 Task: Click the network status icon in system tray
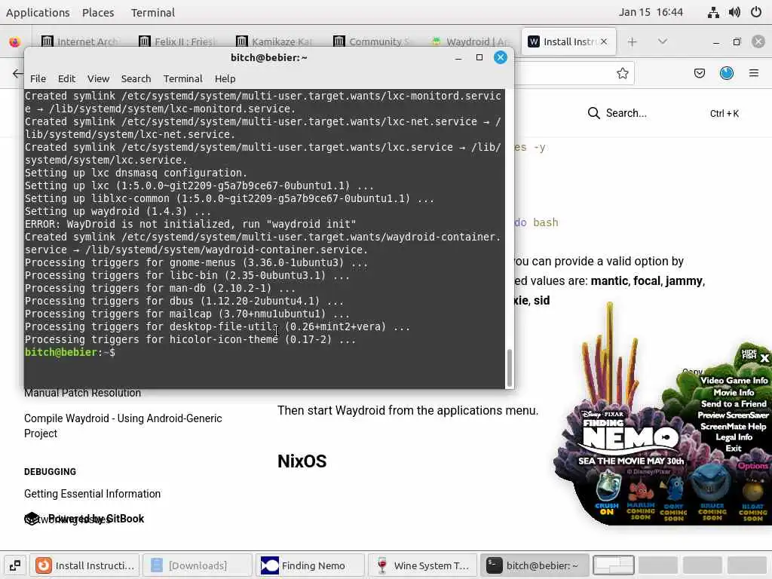pyautogui.click(x=713, y=12)
